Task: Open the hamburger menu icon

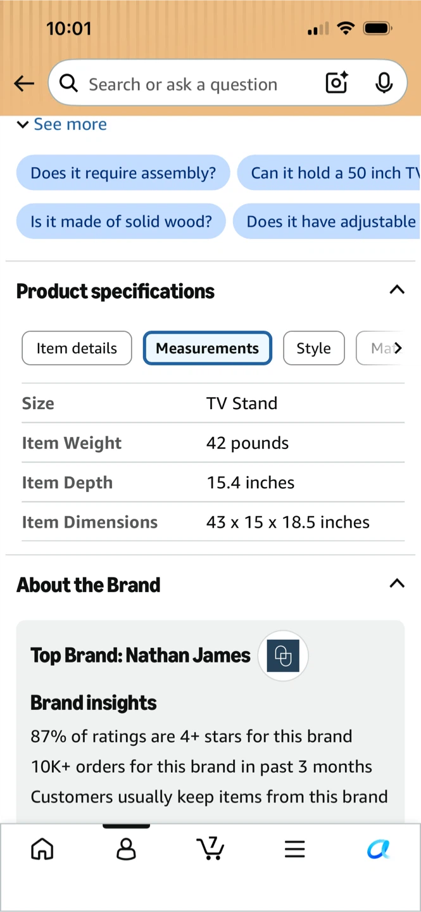Action: [294, 849]
